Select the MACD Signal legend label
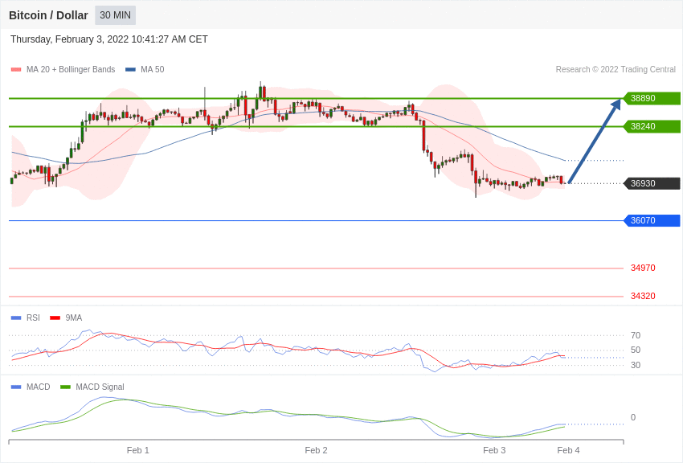The height and width of the screenshot is (463, 683). tap(100, 387)
